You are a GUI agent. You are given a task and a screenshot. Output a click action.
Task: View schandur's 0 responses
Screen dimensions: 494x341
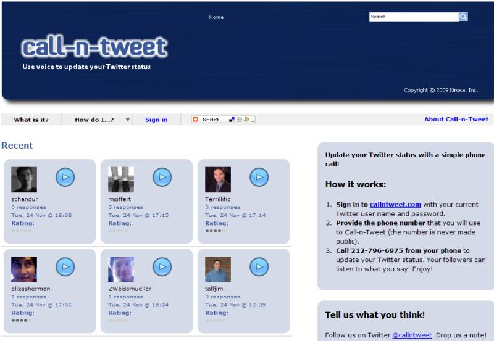point(28,207)
